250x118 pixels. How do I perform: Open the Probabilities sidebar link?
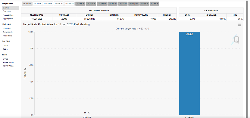tap(8, 15)
